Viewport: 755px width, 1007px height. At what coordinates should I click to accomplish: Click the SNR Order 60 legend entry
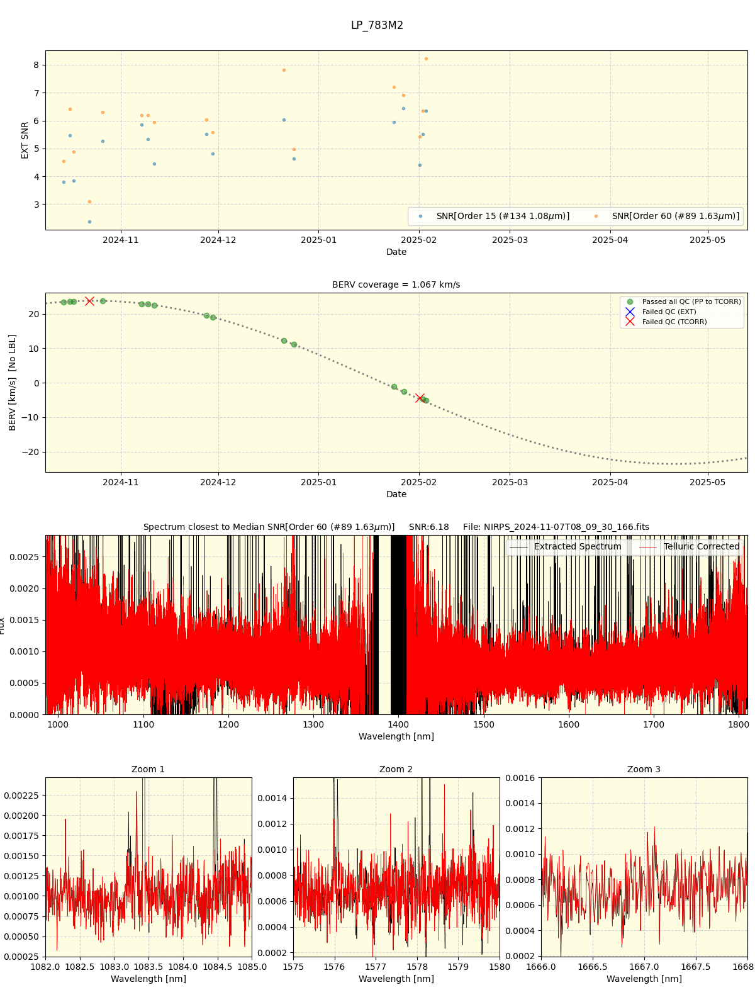coord(667,217)
